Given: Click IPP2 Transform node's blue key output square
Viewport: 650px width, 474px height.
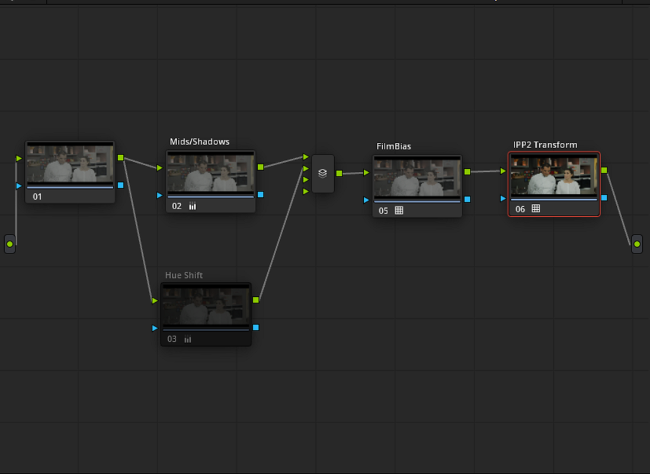Looking at the screenshot, I should coord(604,197).
